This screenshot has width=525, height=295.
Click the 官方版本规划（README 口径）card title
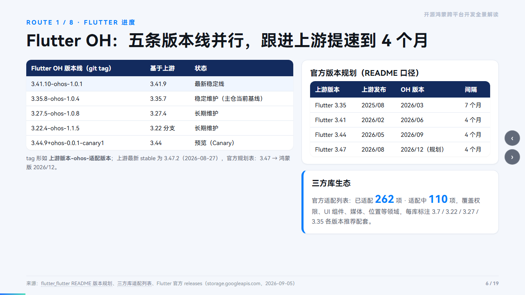[365, 73]
